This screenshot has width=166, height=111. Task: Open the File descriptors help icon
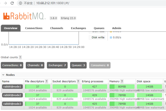pos(46,81)
